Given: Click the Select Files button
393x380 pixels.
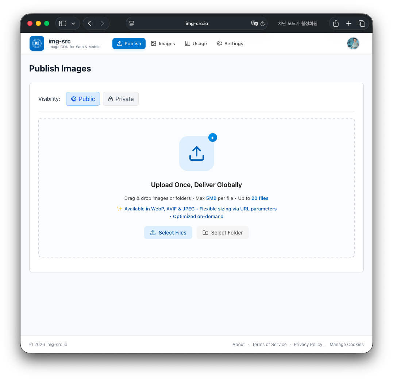Looking at the screenshot, I should click(168, 233).
